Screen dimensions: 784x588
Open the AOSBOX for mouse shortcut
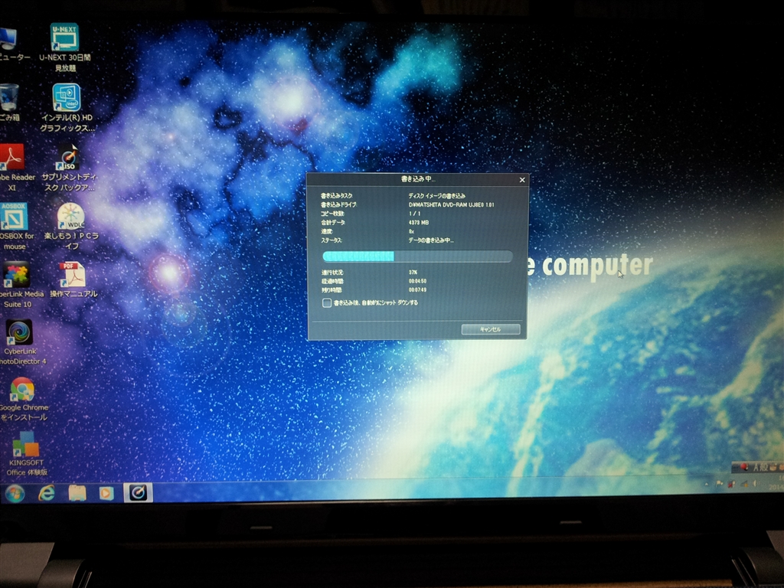click(x=15, y=227)
